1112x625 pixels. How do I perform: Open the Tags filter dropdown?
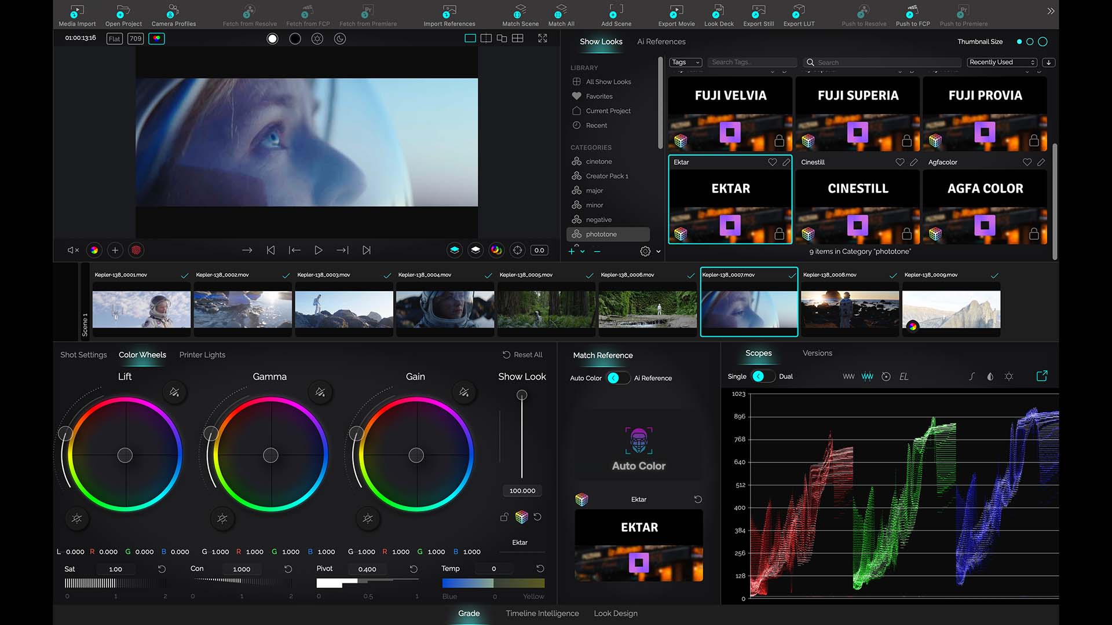(x=685, y=62)
